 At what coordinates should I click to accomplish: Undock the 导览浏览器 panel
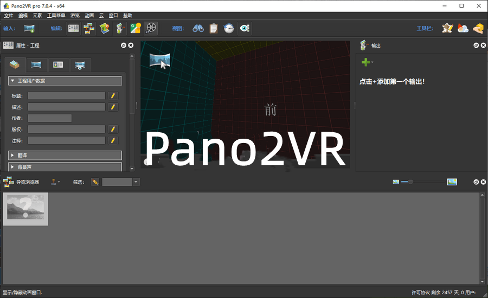[476, 182]
